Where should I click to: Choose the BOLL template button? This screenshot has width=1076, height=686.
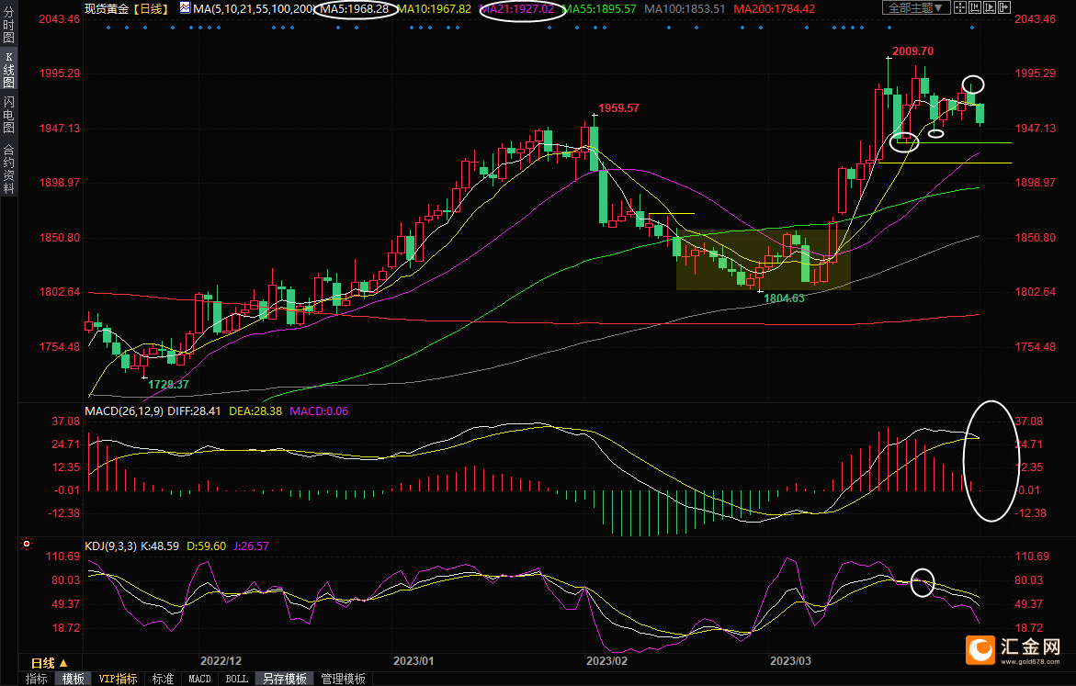[x=237, y=679]
